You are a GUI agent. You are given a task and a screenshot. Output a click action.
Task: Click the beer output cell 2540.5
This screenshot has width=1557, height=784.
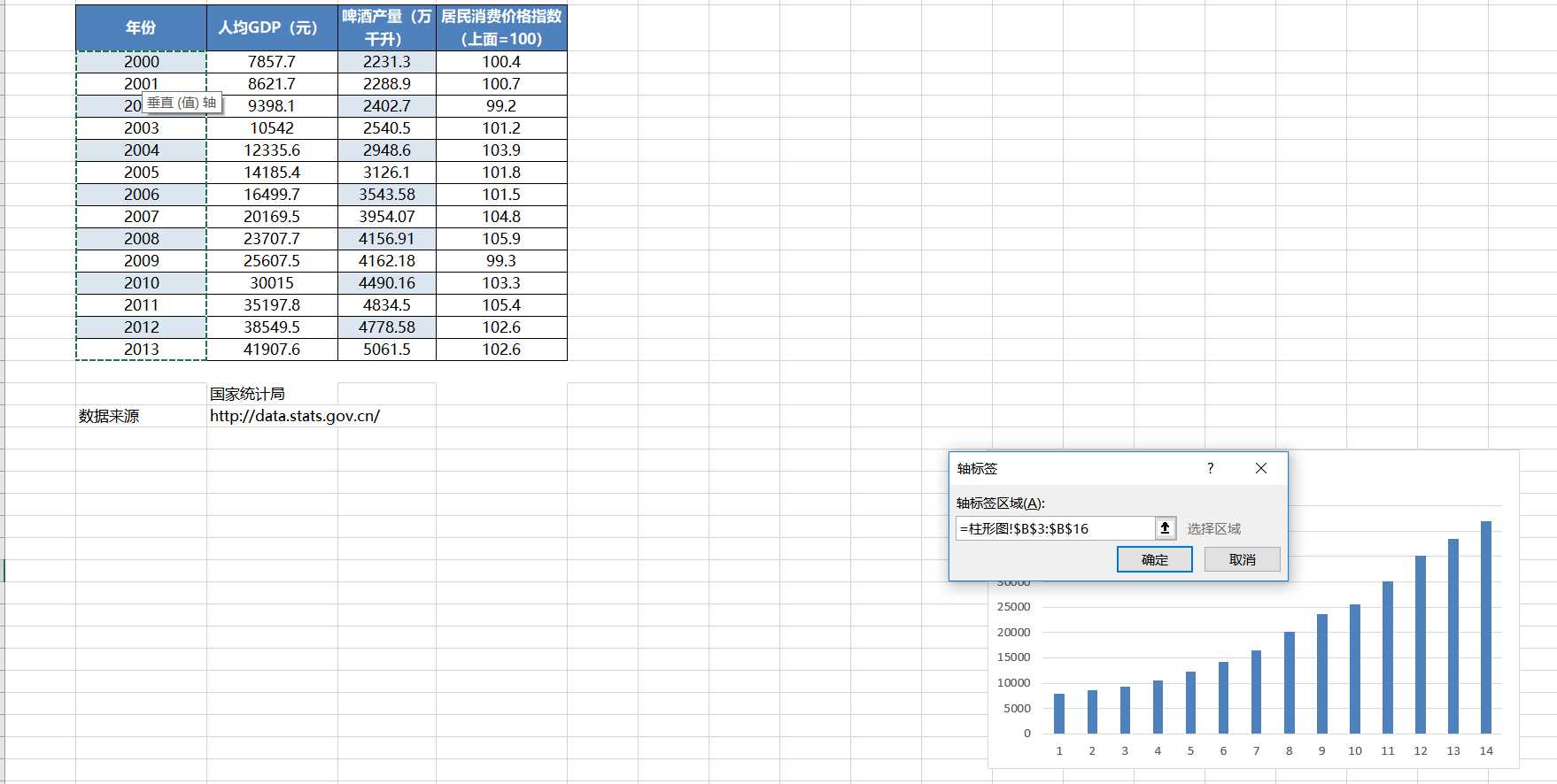point(387,128)
